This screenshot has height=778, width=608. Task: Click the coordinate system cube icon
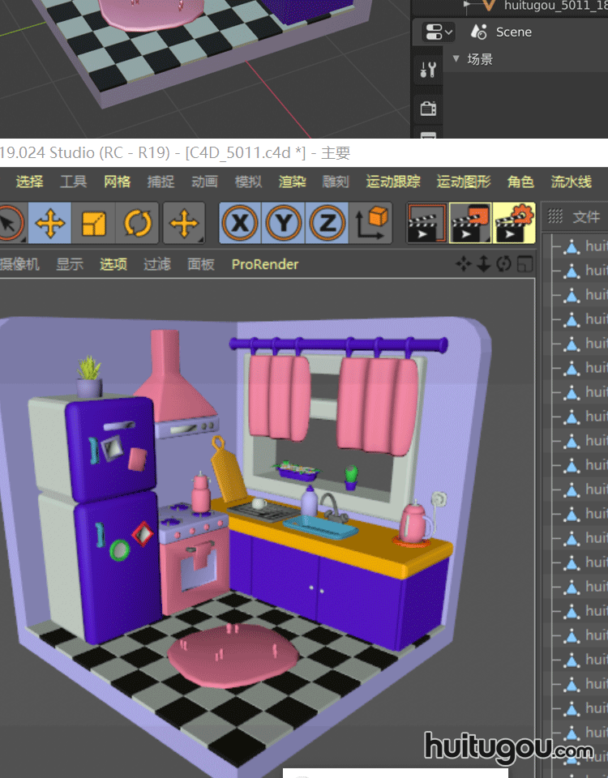tap(372, 224)
